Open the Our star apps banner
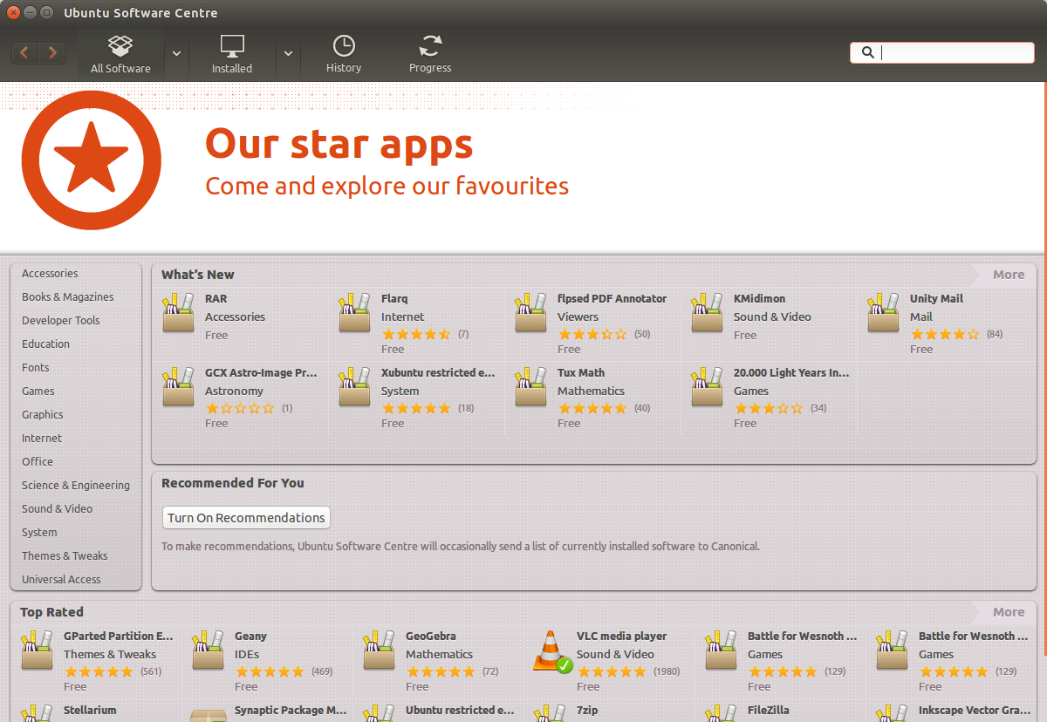The image size is (1047, 722). tap(523, 167)
